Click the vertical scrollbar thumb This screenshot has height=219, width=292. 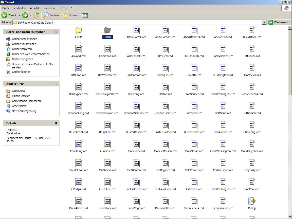tap(290, 63)
